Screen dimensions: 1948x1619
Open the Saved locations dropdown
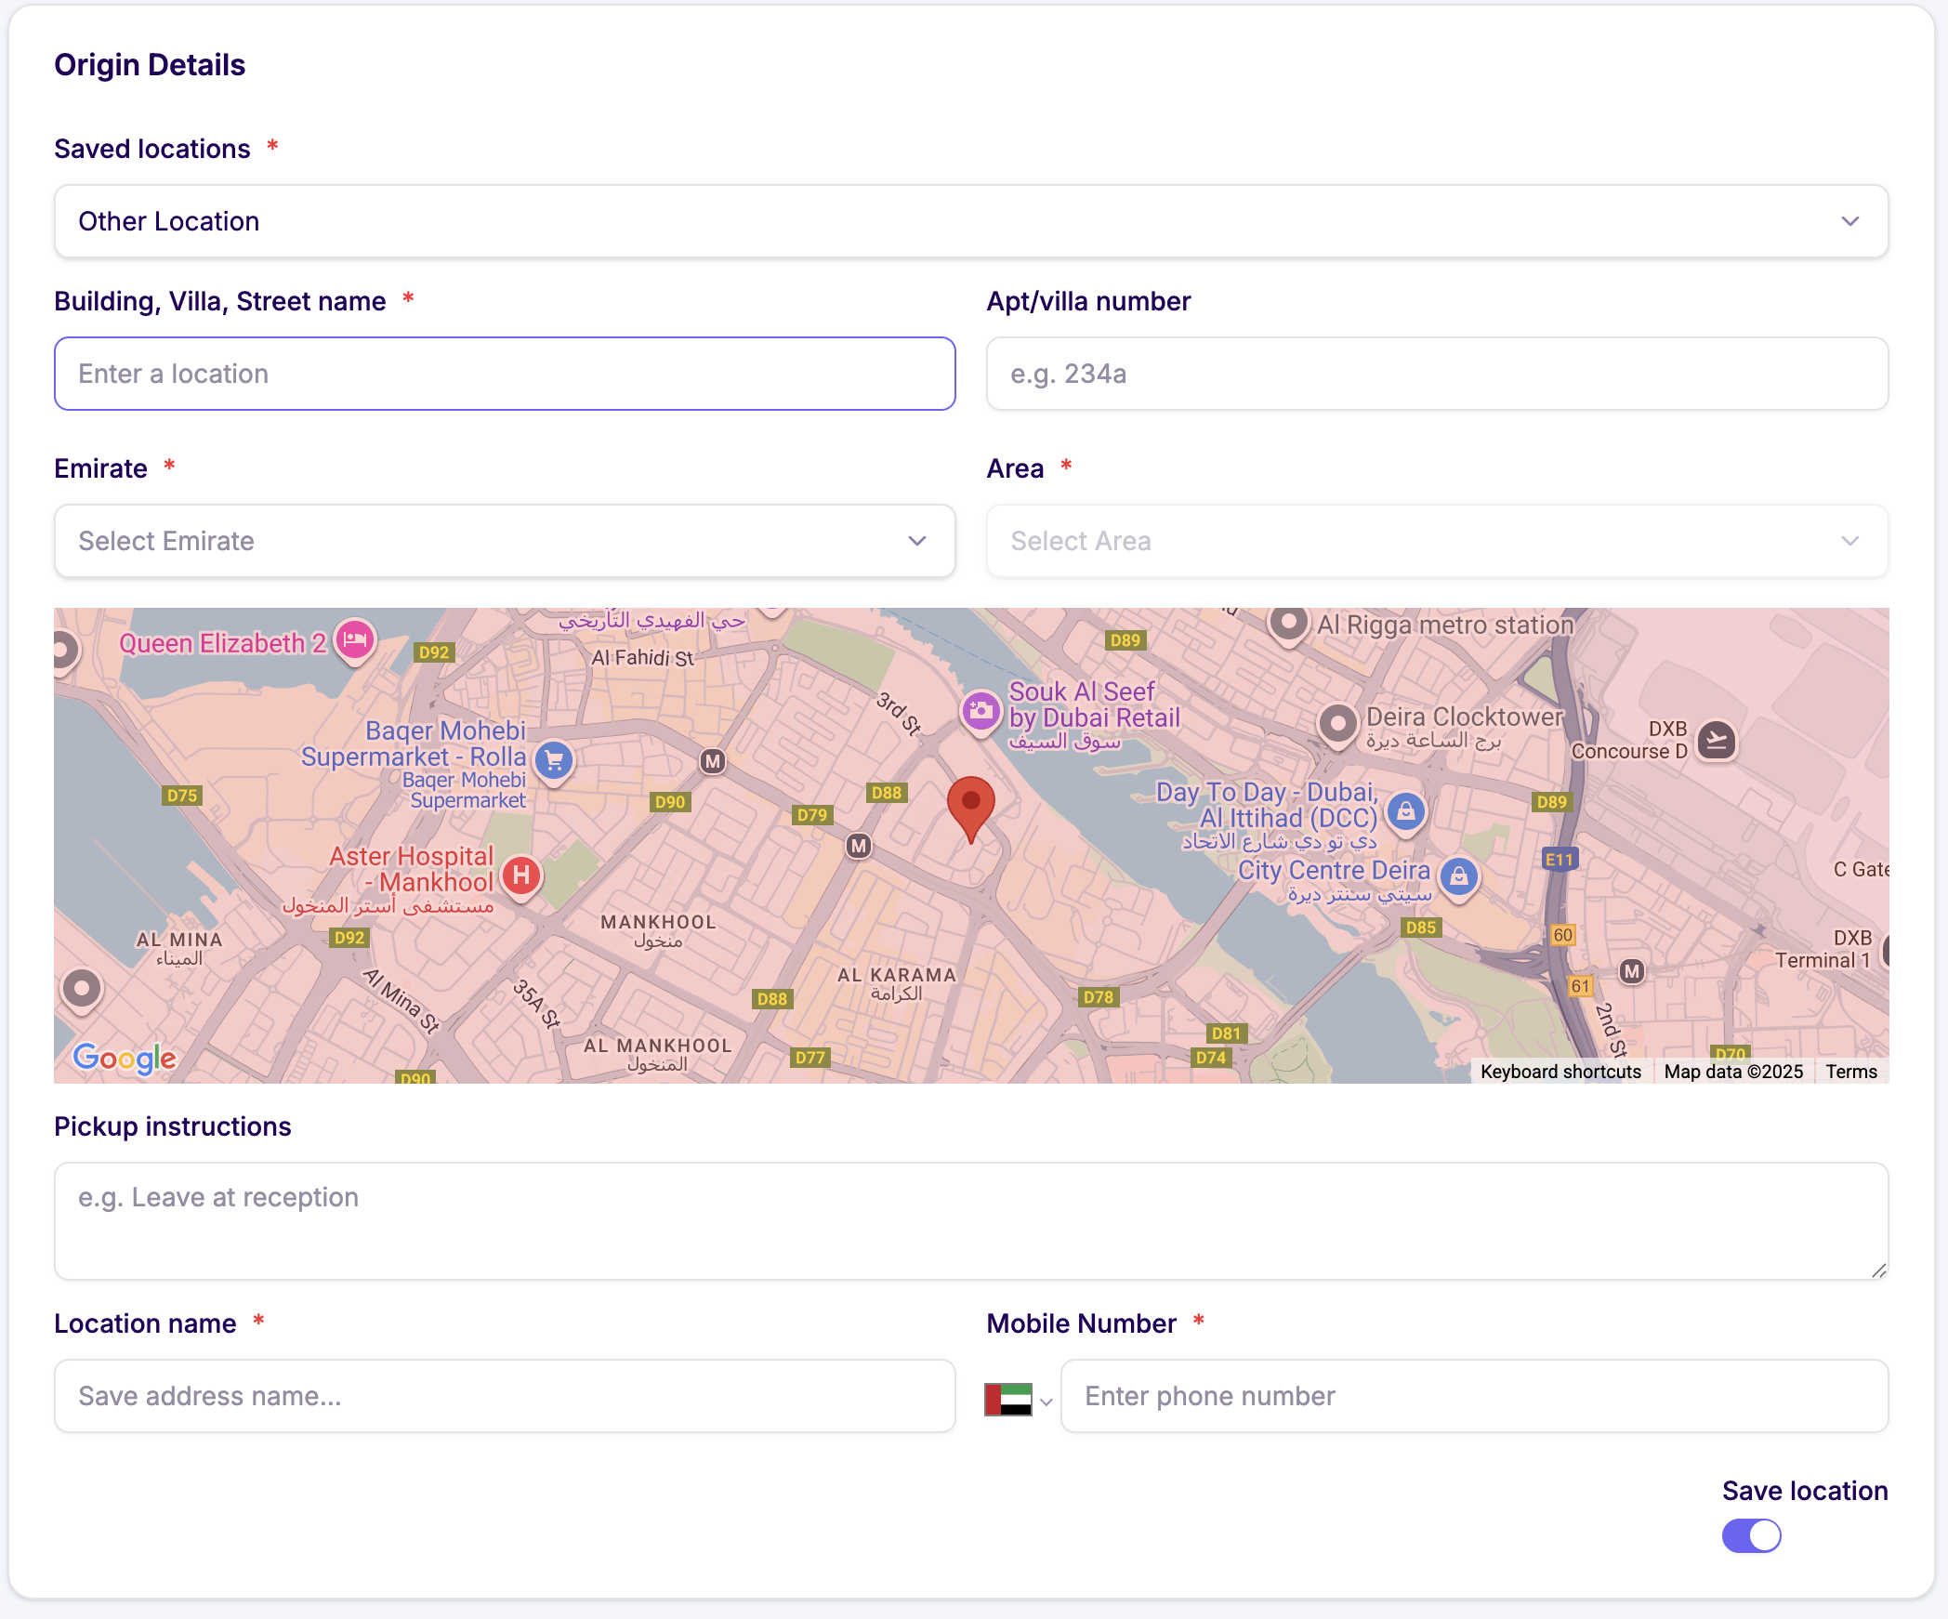pos(970,221)
